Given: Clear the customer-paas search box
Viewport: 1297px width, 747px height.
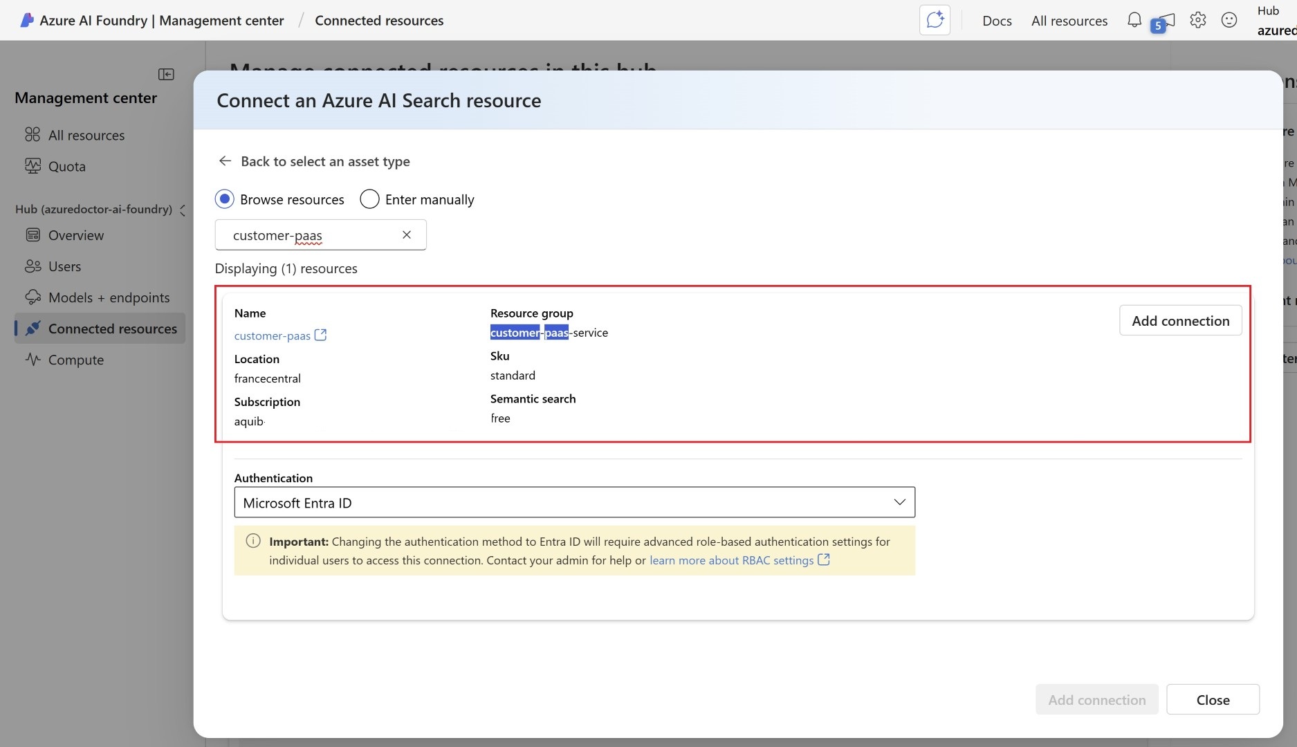Looking at the screenshot, I should 407,234.
